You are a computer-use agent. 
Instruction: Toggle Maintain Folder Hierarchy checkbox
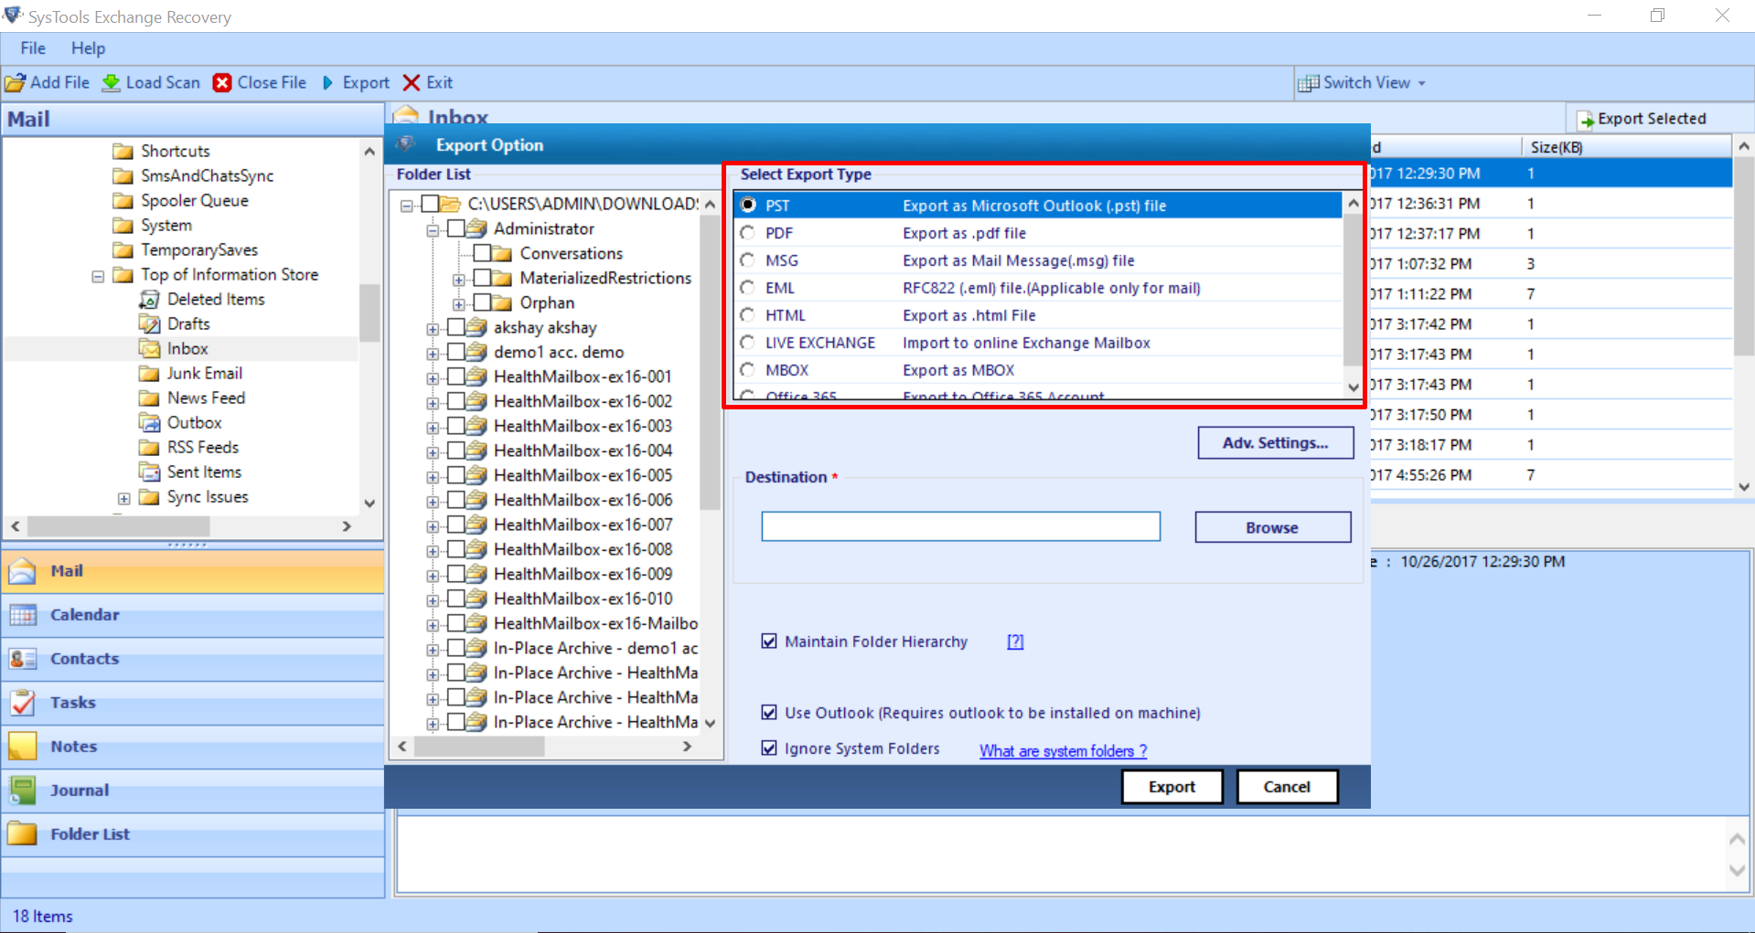769,641
